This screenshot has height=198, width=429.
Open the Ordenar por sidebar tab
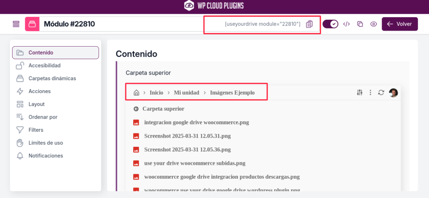point(56,117)
